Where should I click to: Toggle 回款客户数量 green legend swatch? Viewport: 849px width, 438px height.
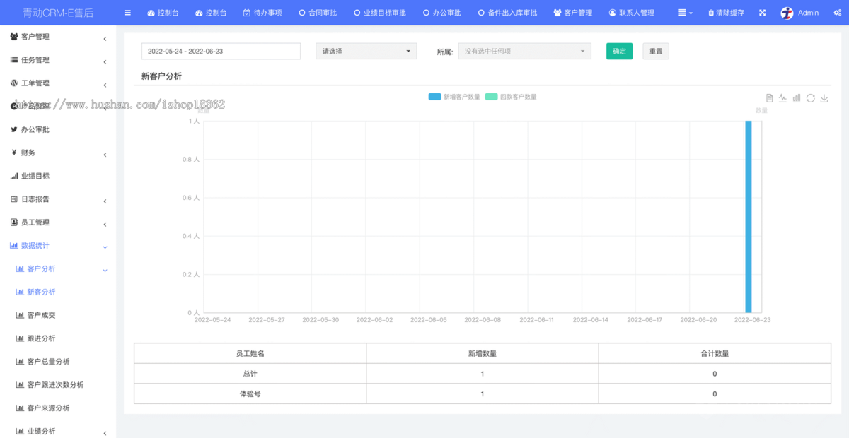(x=491, y=97)
